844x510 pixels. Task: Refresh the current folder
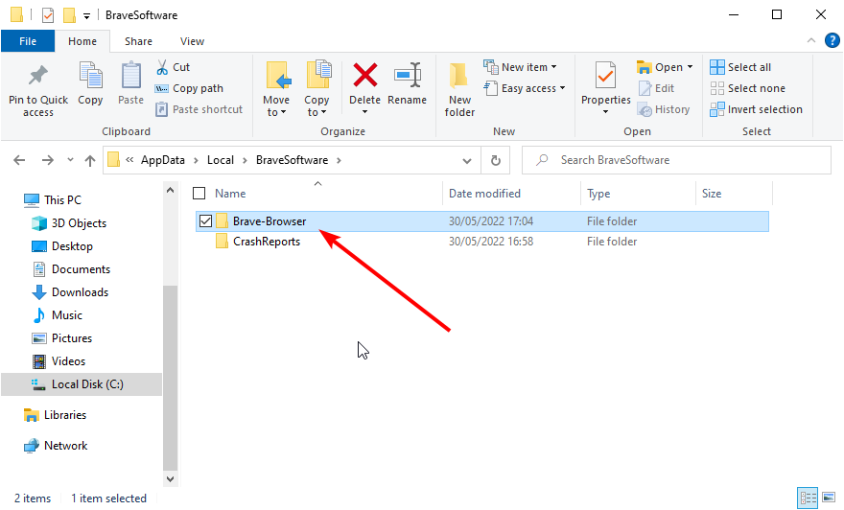pyautogui.click(x=495, y=160)
